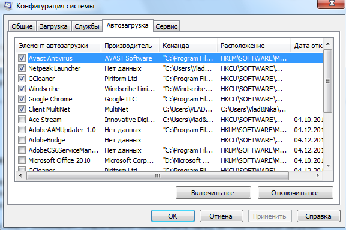Click the MultiNet manufacturer cell

pos(116,109)
